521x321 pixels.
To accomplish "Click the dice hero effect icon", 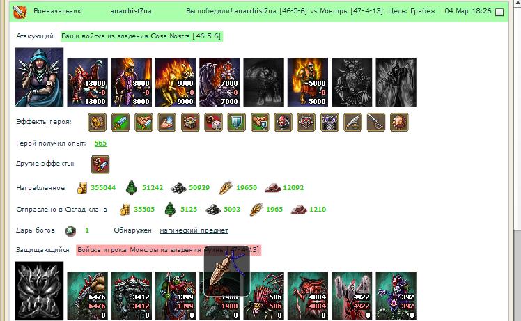I will pos(213,122).
